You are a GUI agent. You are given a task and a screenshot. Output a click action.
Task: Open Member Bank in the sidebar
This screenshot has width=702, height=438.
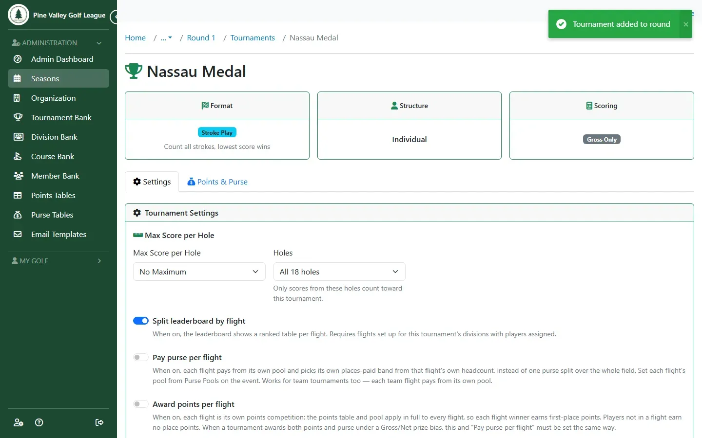click(x=58, y=176)
